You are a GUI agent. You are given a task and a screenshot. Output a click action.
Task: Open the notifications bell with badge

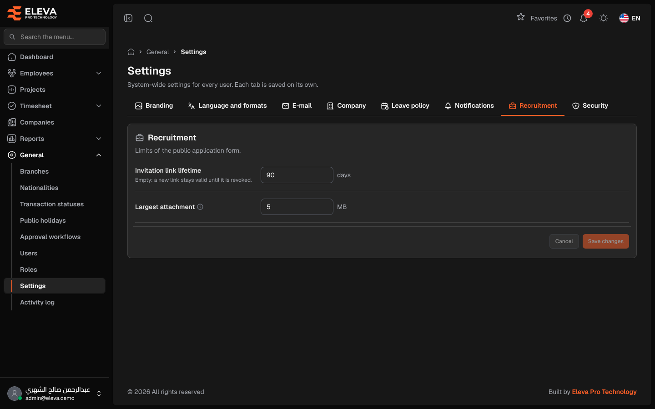(584, 18)
